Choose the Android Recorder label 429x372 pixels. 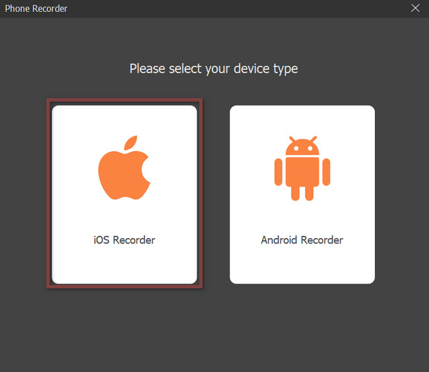pos(302,240)
